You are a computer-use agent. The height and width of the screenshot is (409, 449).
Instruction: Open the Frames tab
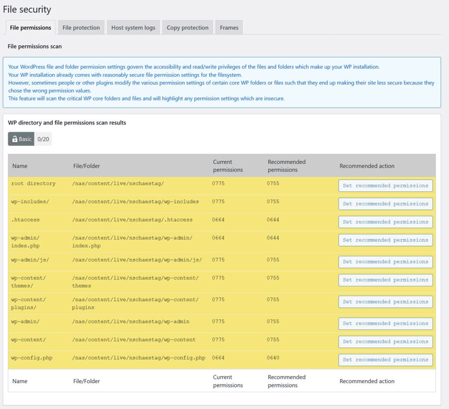tap(229, 27)
